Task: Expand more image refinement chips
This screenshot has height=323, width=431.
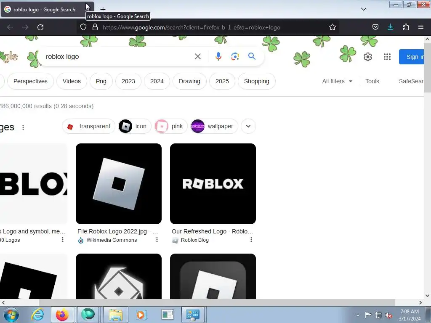Action: [x=248, y=126]
